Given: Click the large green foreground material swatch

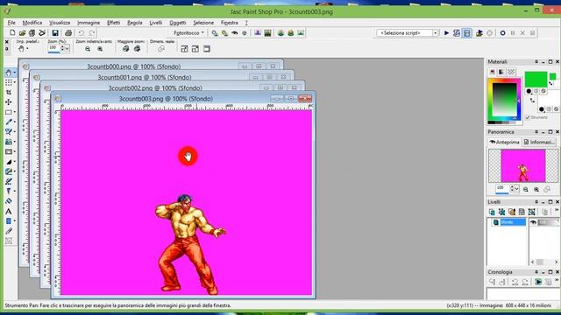Looking at the screenshot, I should (536, 80).
